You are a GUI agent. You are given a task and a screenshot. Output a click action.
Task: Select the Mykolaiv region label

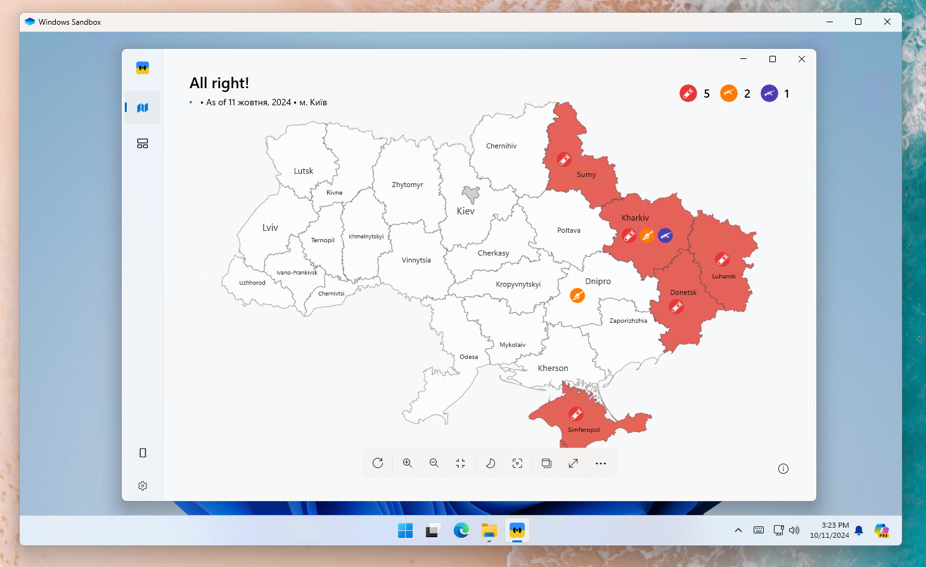513,345
